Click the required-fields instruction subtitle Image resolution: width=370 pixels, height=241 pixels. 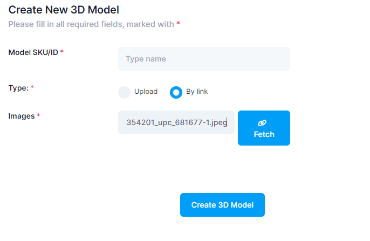pyautogui.click(x=91, y=24)
